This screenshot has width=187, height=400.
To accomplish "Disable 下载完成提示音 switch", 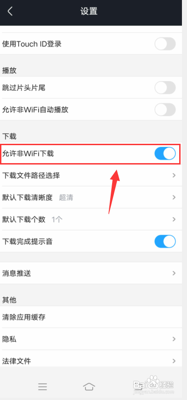I will (165, 241).
